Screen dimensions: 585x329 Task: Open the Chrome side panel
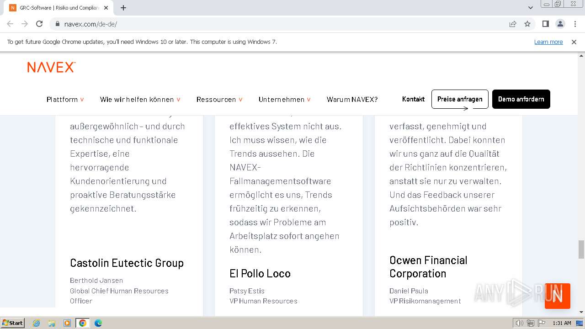[x=545, y=24]
